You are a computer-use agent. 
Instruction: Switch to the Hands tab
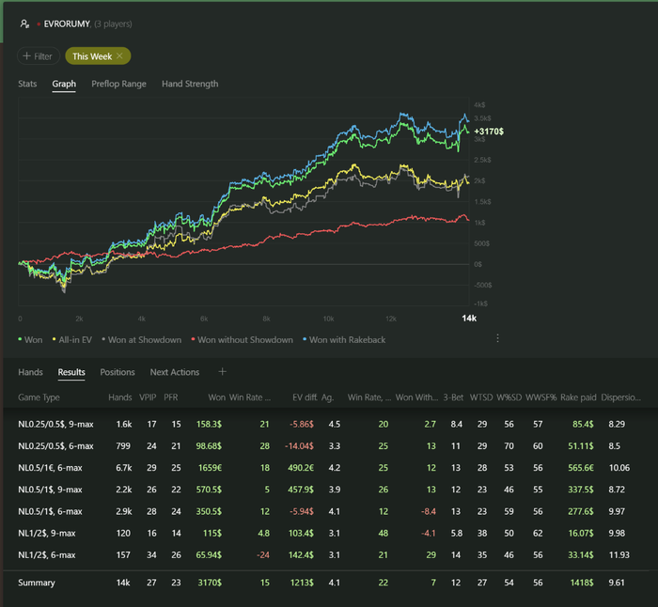click(31, 372)
